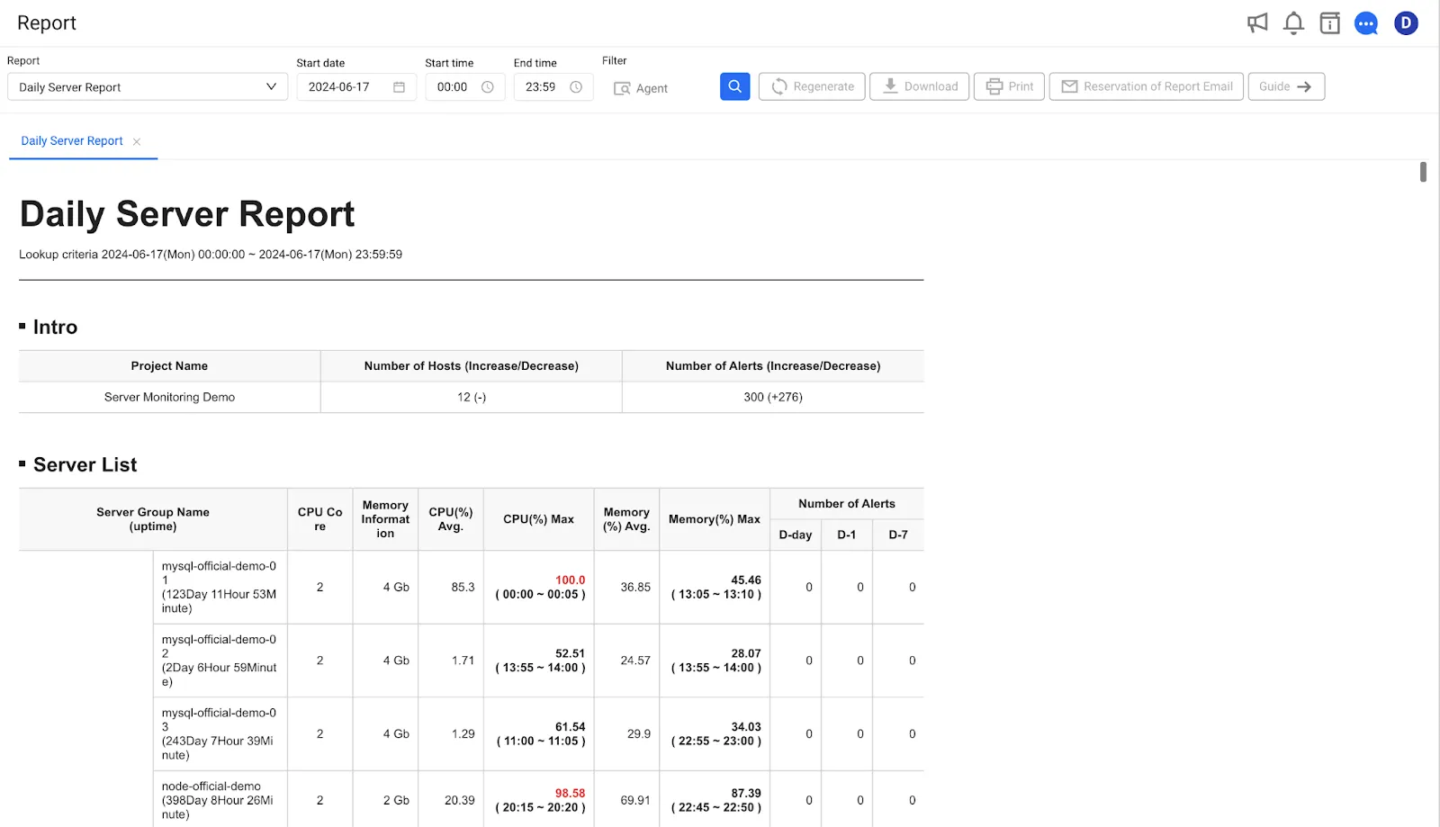Viewport: 1440px width, 827px height.
Task: Open the calendar icon in Start date
Action: pos(399,87)
